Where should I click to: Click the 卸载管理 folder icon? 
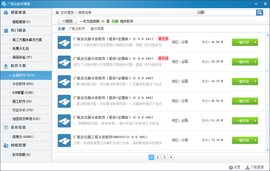(6, 145)
